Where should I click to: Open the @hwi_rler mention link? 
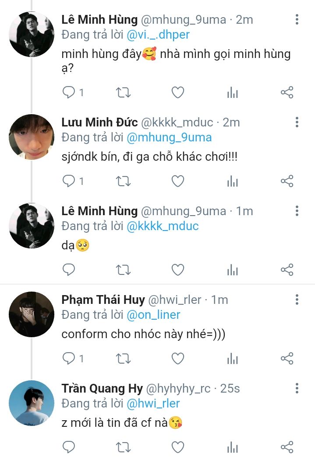click(153, 404)
